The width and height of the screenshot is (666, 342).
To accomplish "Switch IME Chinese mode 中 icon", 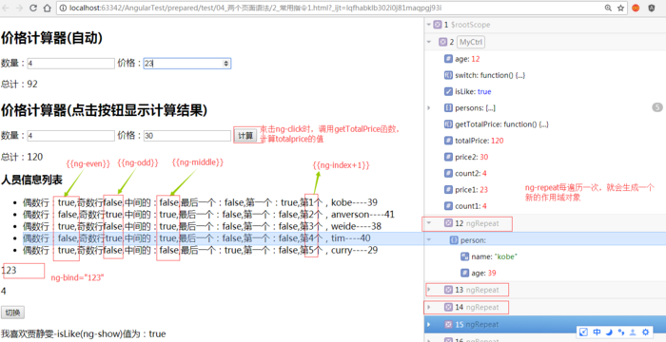I will (x=597, y=332).
